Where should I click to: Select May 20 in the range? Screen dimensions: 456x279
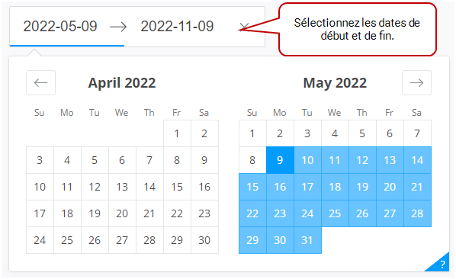click(x=390, y=187)
